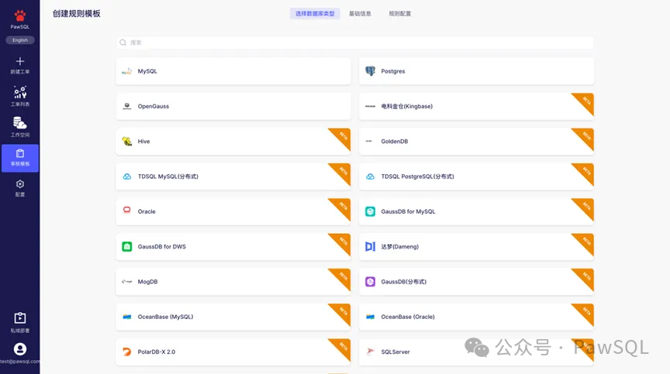Select the MogDB database card
The width and height of the screenshot is (670, 374).
click(x=233, y=281)
